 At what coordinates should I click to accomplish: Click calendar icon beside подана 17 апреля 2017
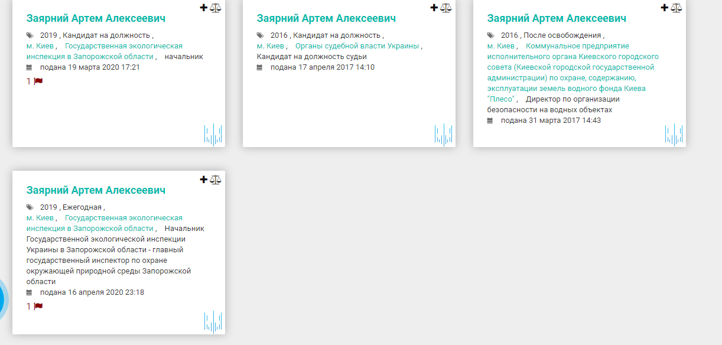click(259, 67)
